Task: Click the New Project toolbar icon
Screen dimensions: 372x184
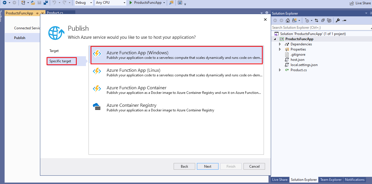Action: pos(24,3)
